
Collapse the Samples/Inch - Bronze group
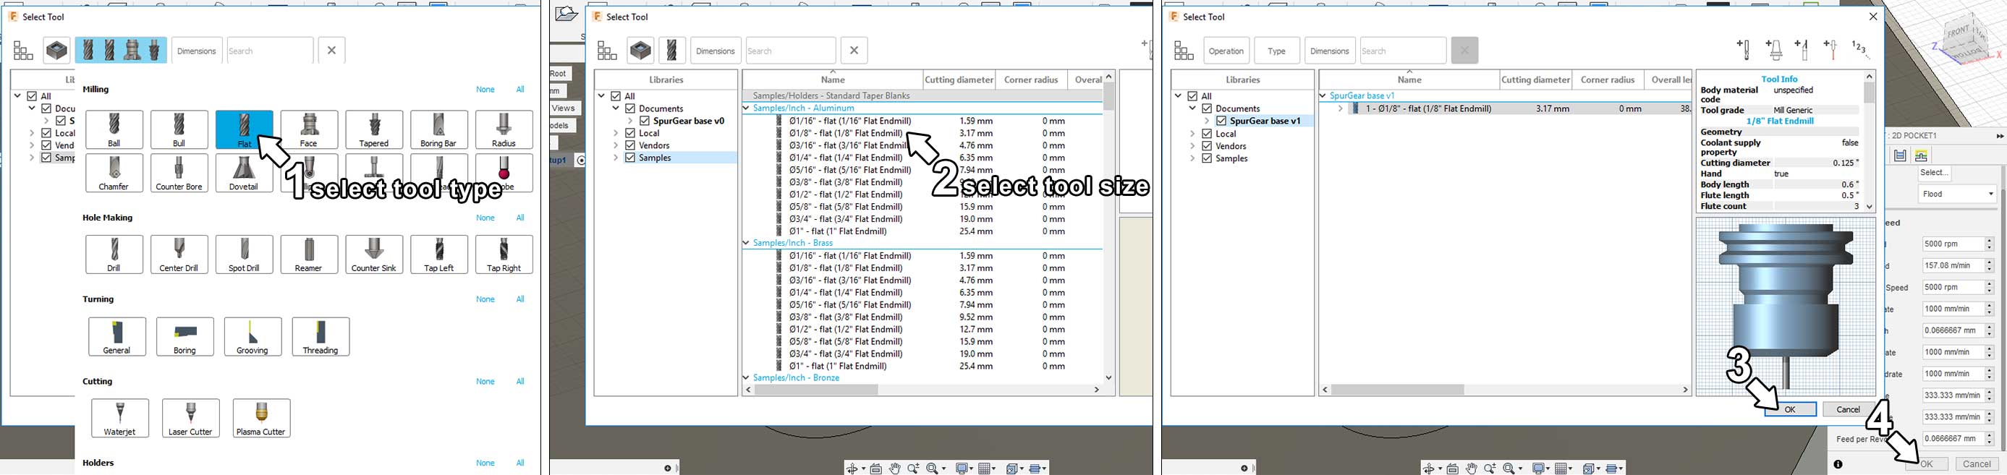point(747,377)
